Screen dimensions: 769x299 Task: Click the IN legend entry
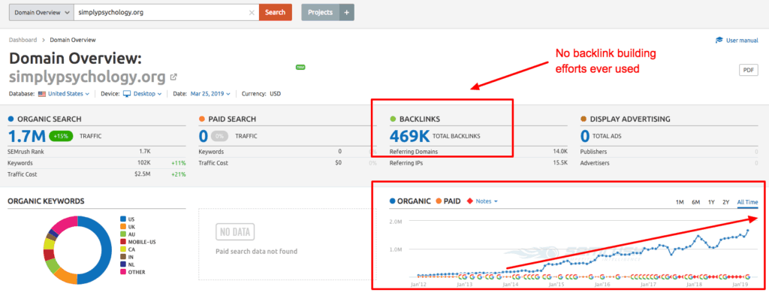pyautogui.click(x=126, y=257)
